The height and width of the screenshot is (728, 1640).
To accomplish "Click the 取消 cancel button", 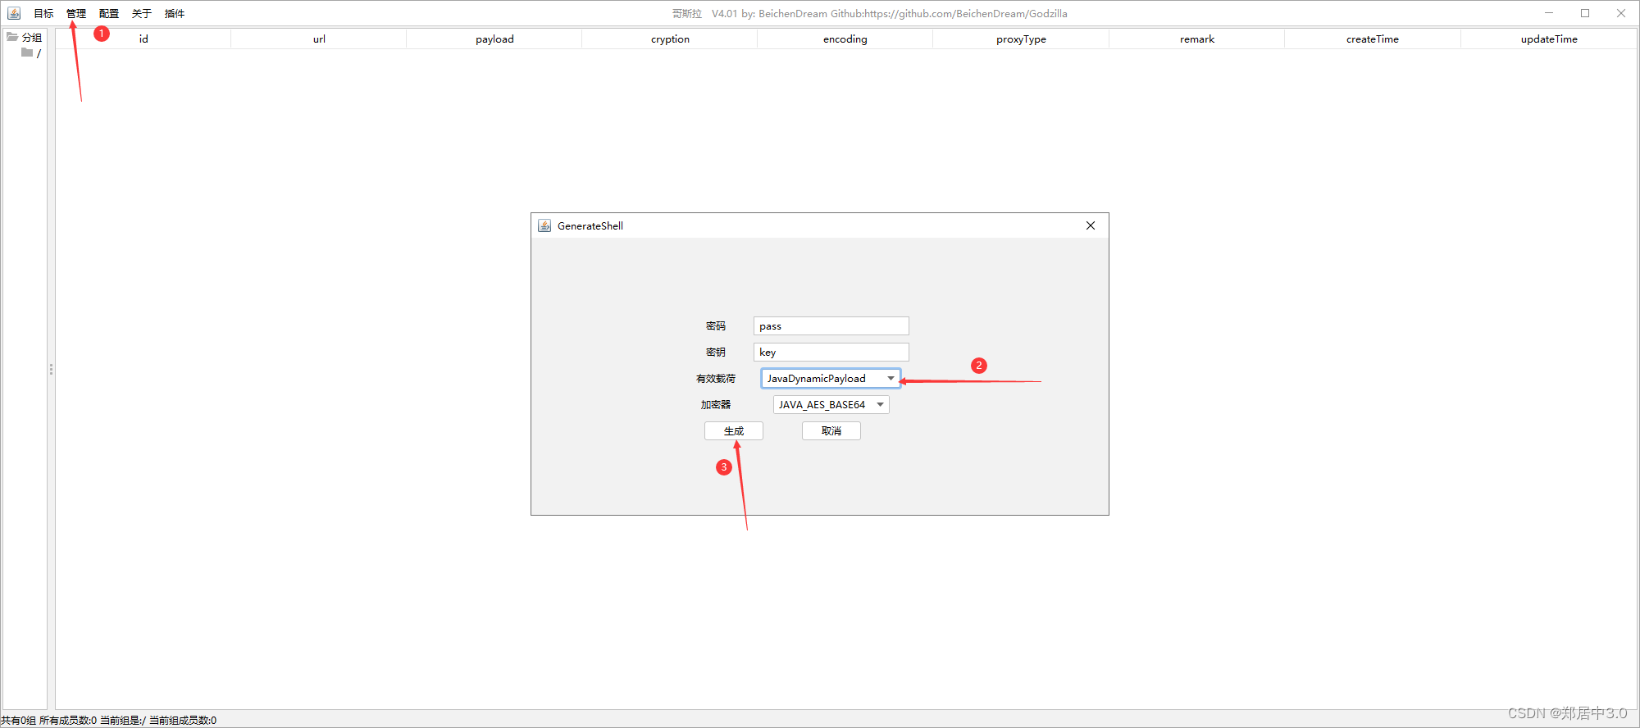I will coord(831,430).
